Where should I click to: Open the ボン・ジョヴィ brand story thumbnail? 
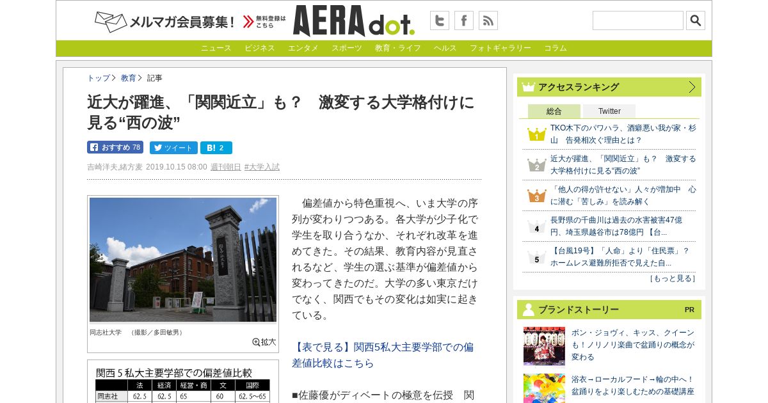(x=544, y=346)
